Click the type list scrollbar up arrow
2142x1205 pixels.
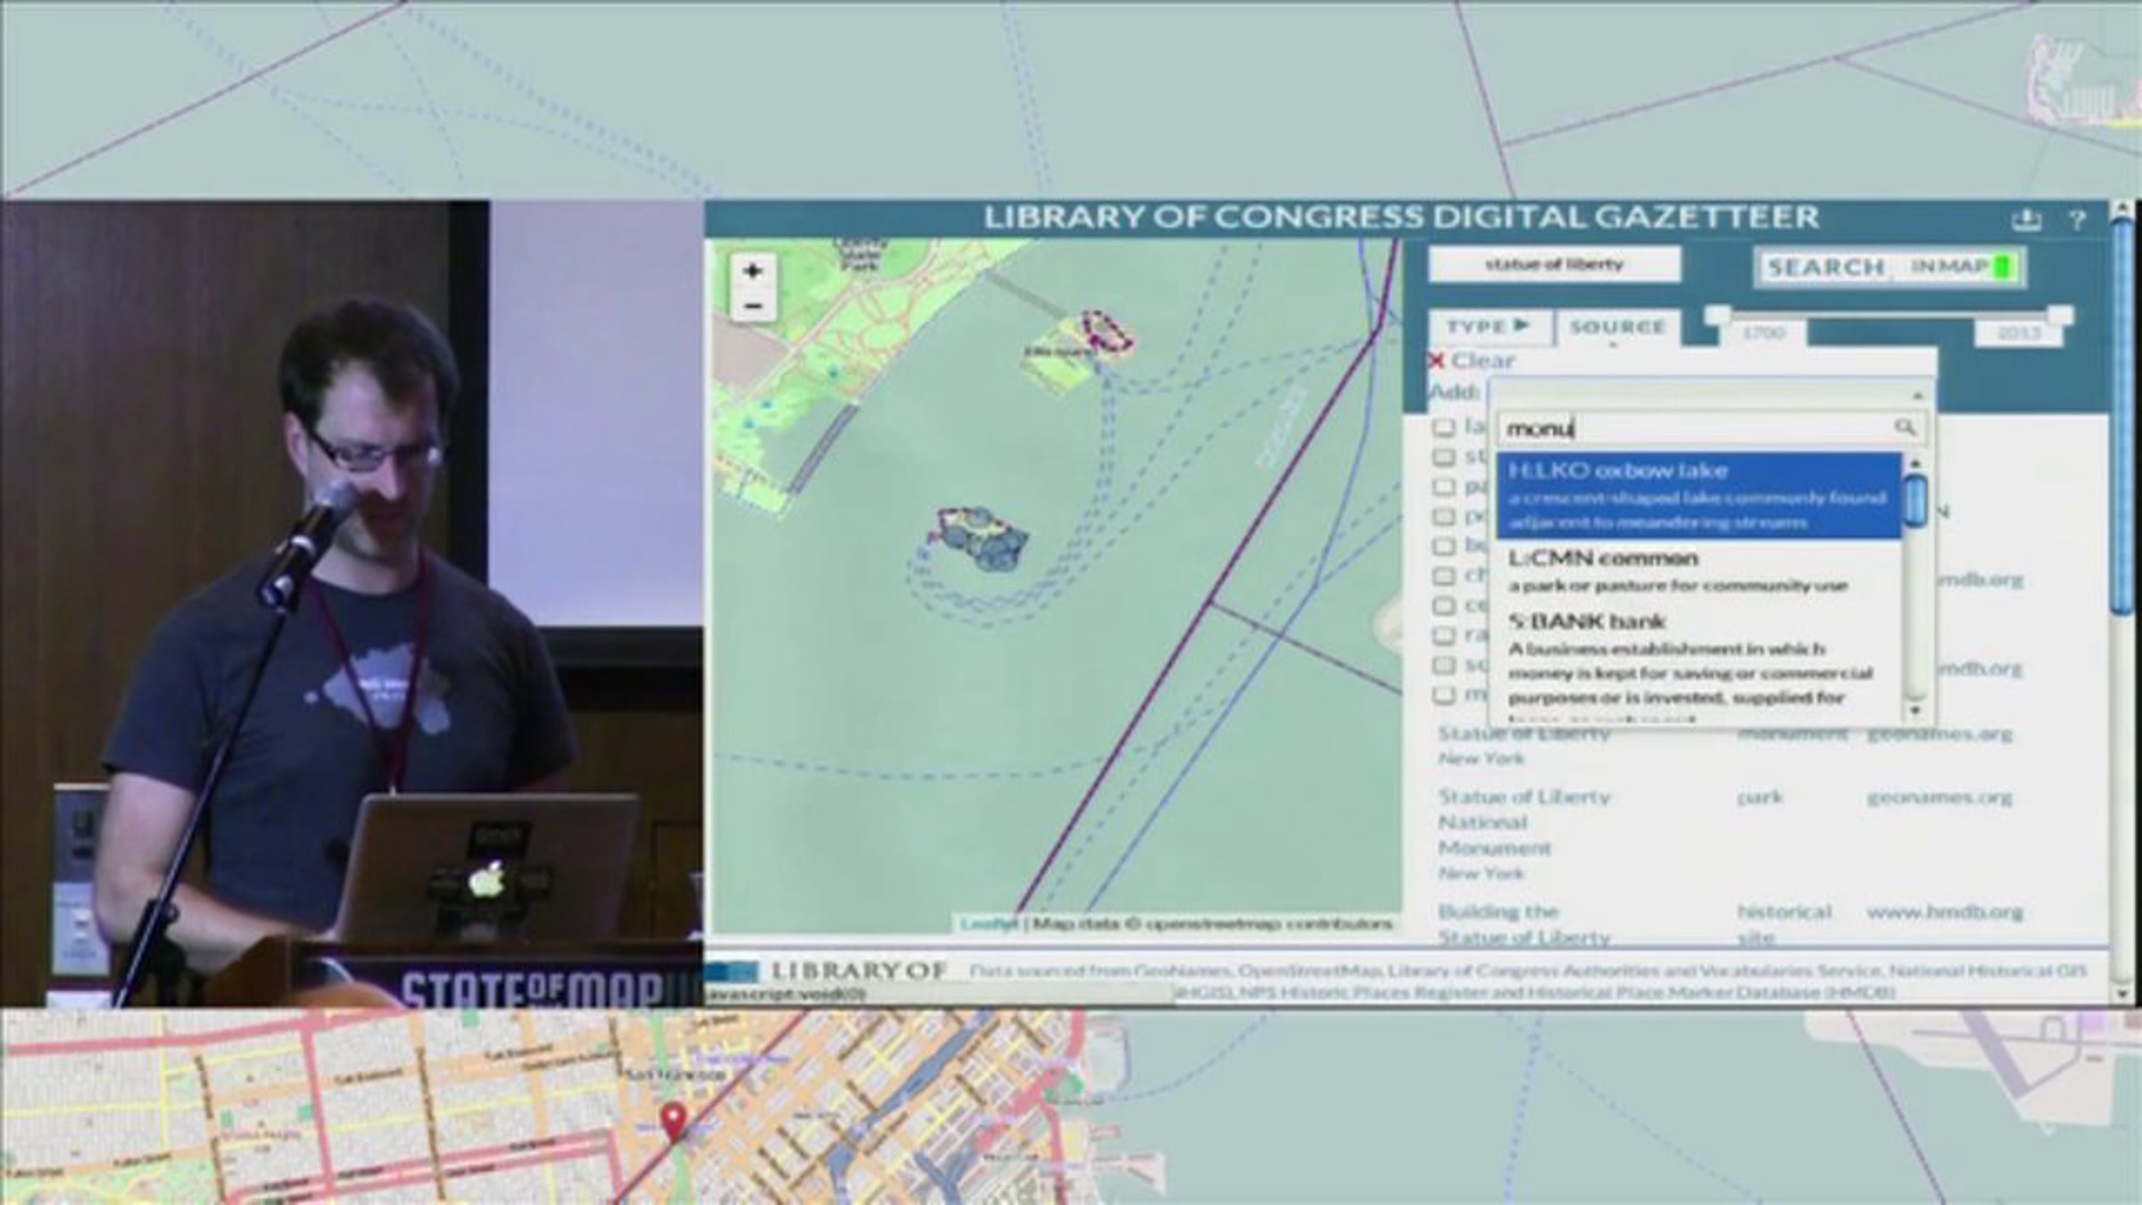pyautogui.click(x=1914, y=462)
